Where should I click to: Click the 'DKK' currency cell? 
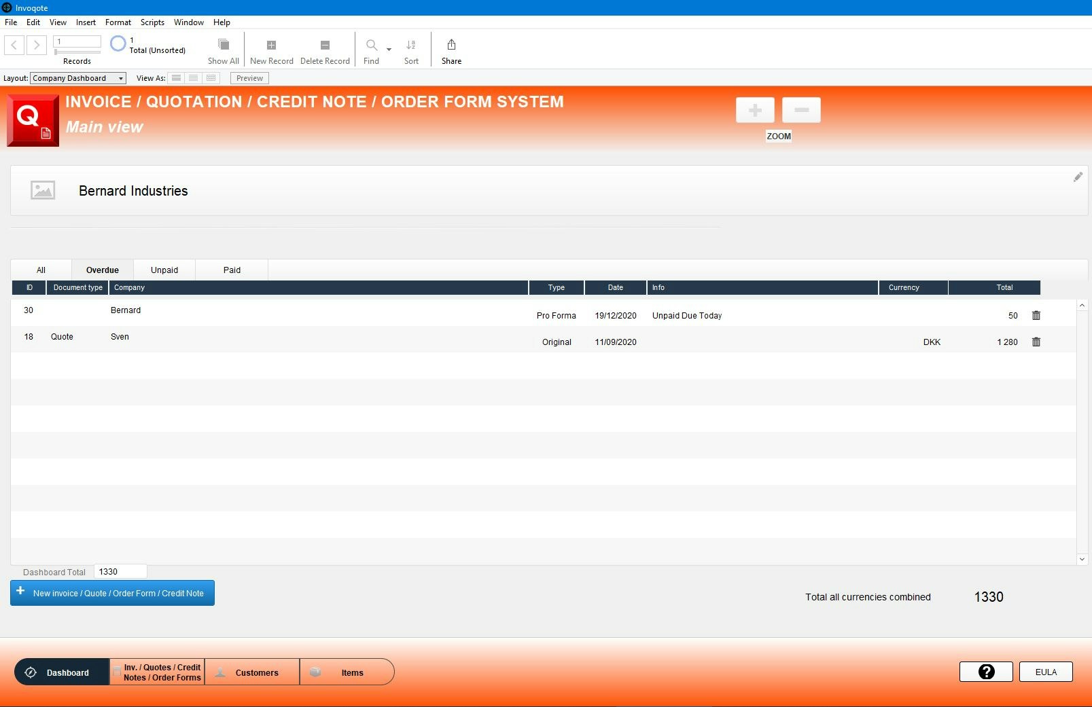[x=932, y=342]
